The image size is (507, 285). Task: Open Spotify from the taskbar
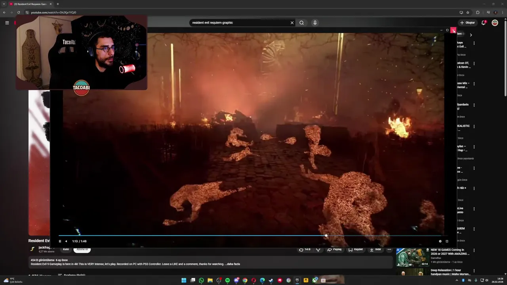227,280
